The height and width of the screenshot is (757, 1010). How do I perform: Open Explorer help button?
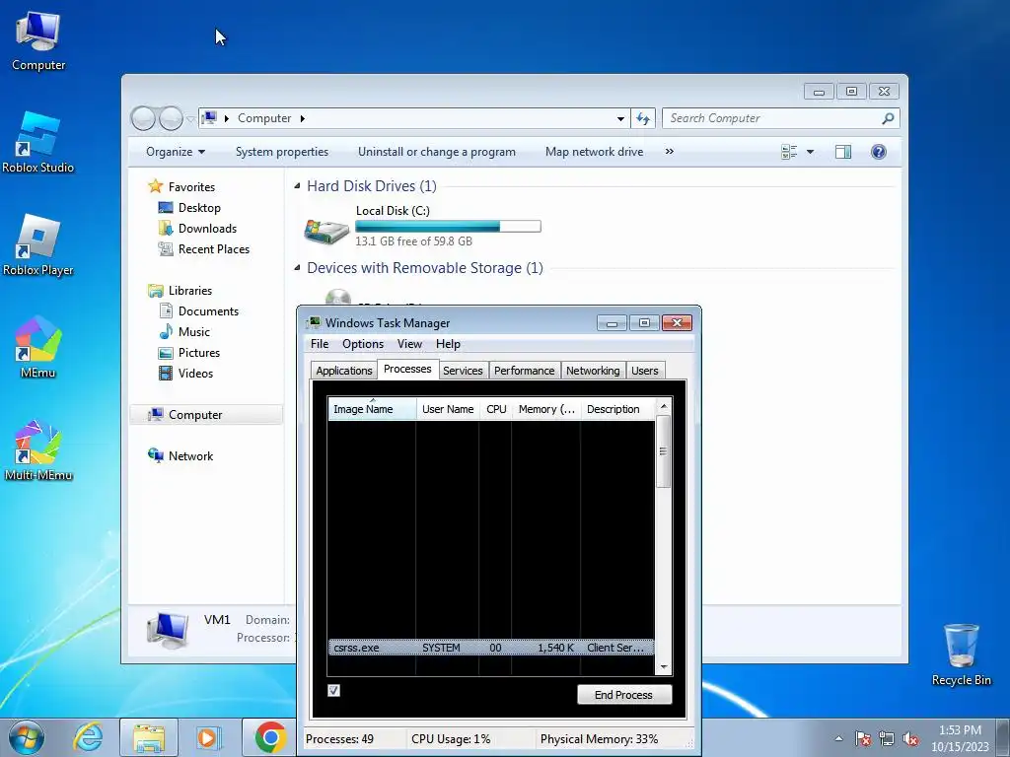click(879, 152)
